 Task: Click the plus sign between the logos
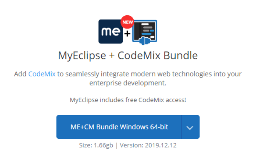click(127, 34)
